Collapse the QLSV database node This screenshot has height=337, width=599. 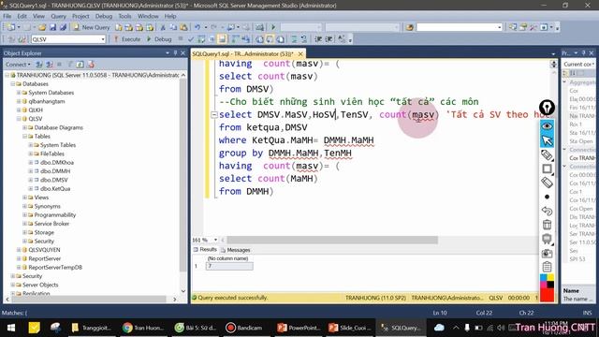(x=19, y=119)
